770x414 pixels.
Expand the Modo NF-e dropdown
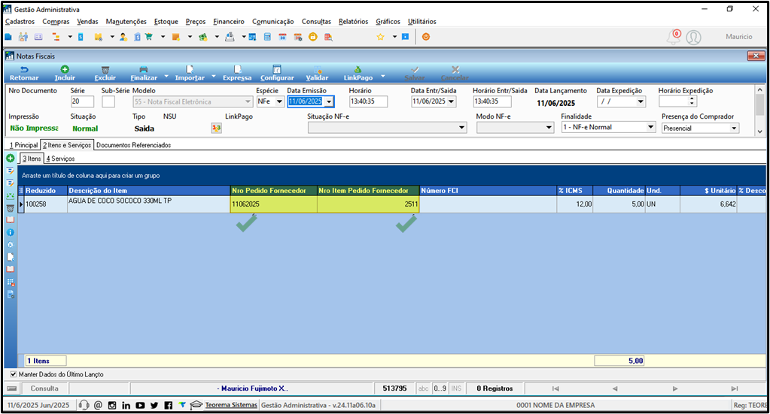pos(549,128)
